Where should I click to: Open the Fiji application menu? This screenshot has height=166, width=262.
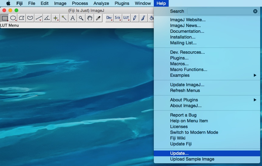click(19, 3)
